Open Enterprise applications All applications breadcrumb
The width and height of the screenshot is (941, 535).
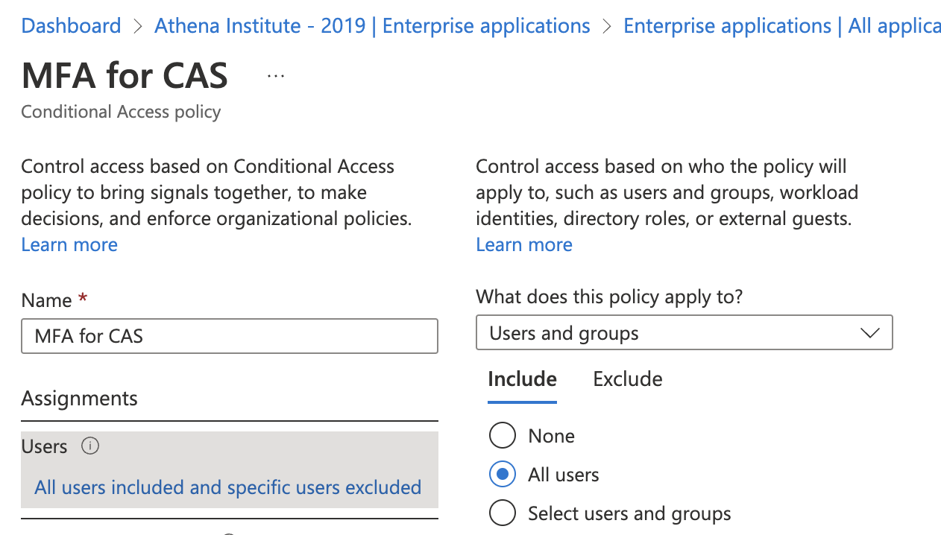coord(781,26)
